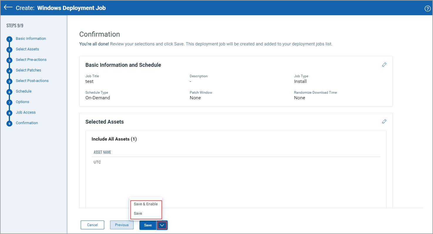This screenshot has width=433, height=234.
Task: Go to Select Pre-actions step
Action: pos(31,60)
